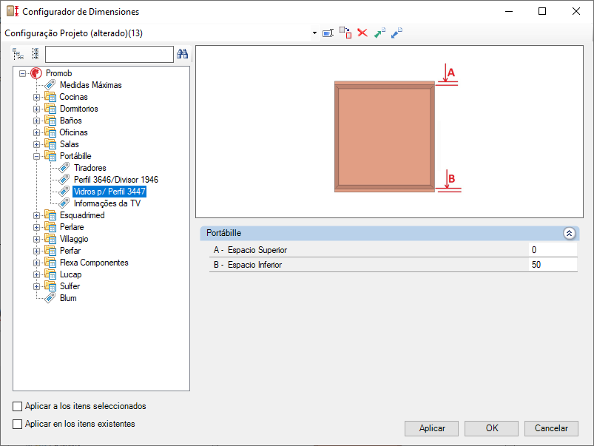
Task: Click the Oficinas folder icon
Action: pyautogui.click(x=50, y=132)
